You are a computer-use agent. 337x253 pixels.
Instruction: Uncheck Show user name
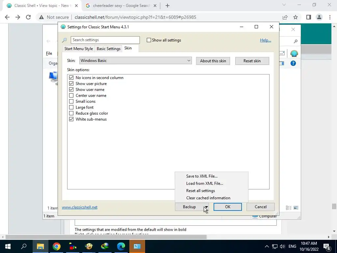(x=71, y=90)
